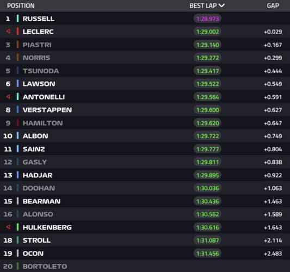Viewport: 290px width, 272px height.
Task: Select Leclerc's 1:29.002 lap time badge
Action: click(207, 32)
